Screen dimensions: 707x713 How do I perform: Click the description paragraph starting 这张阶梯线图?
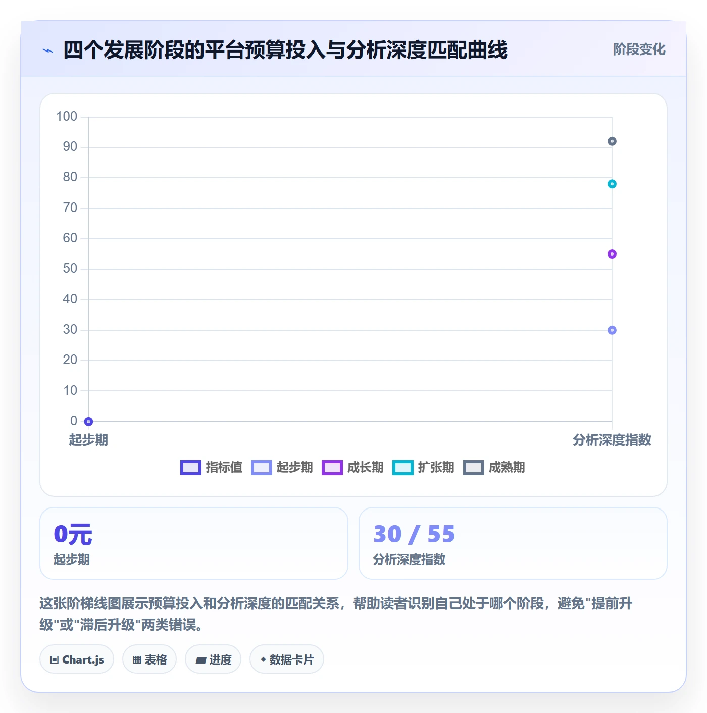coord(336,614)
